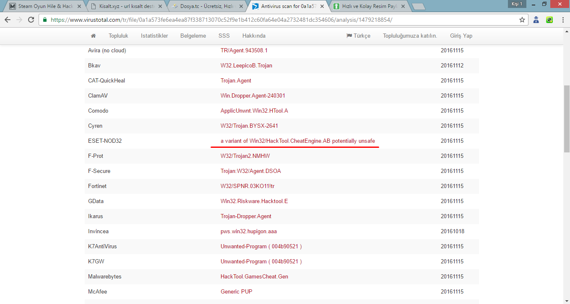Click the GData antivirus name
570x304 pixels.
(x=96, y=201)
